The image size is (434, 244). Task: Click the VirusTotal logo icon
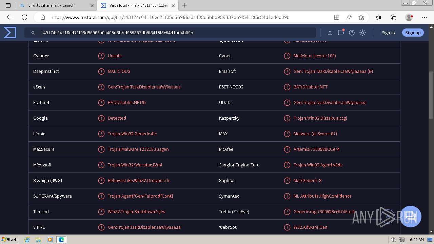pyautogui.click(x=10, y=33)
